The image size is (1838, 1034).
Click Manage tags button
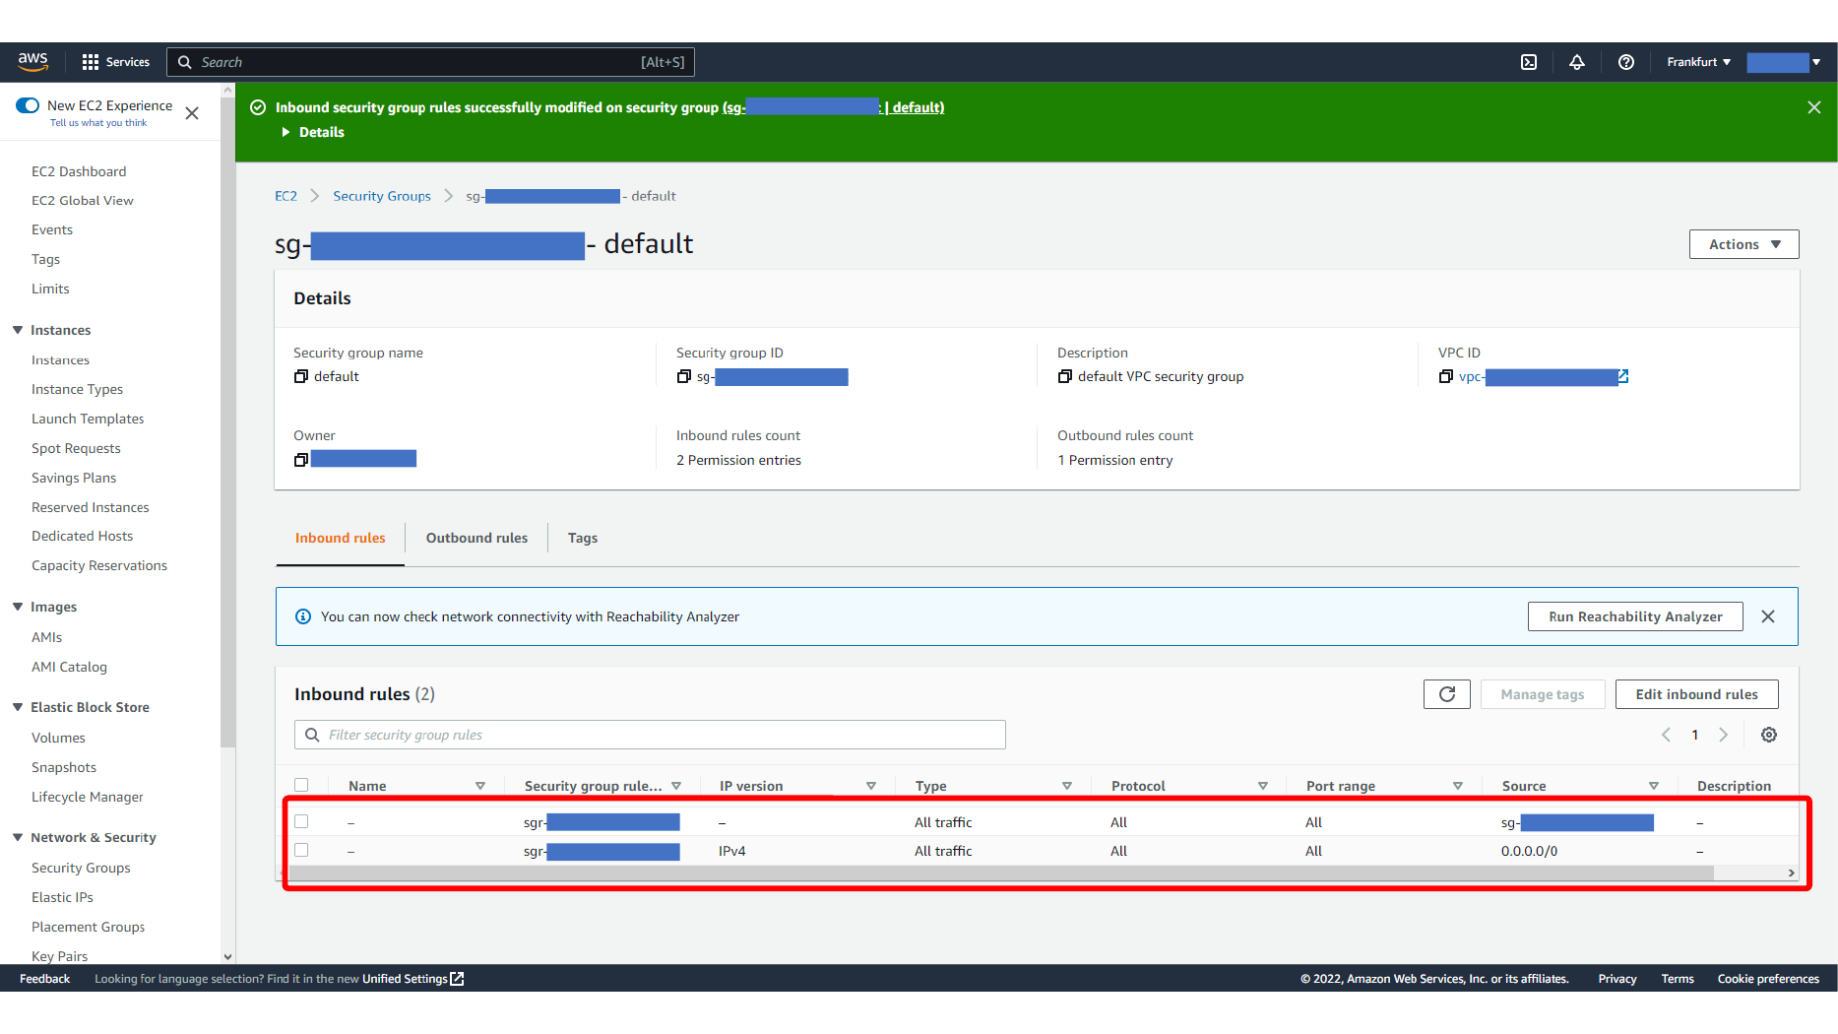[1543, 694]
